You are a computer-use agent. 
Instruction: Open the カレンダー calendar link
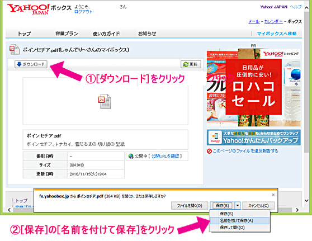tap(273, 21)
